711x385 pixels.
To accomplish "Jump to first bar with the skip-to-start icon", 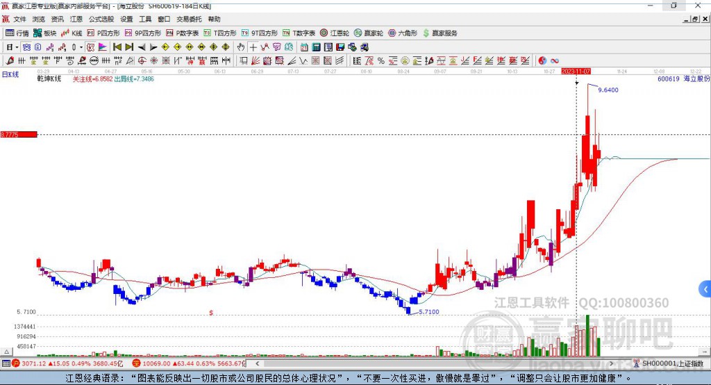I will (x=117, y=47).
